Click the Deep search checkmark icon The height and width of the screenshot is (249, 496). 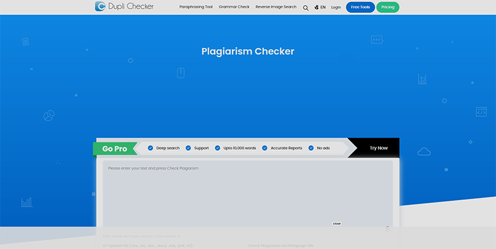(x=150, y=148)
